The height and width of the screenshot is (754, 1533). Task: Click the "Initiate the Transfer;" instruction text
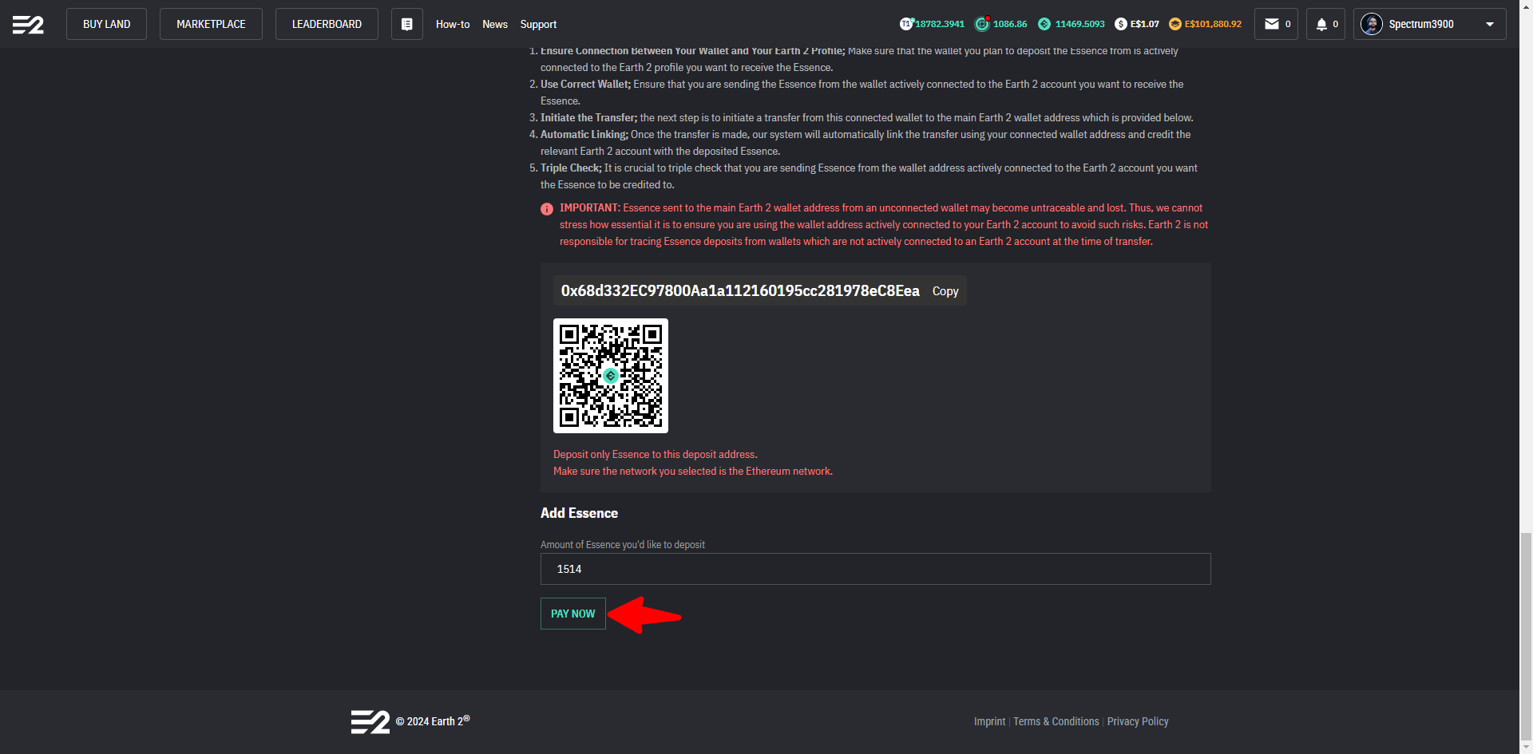click(x=588, y=117)
